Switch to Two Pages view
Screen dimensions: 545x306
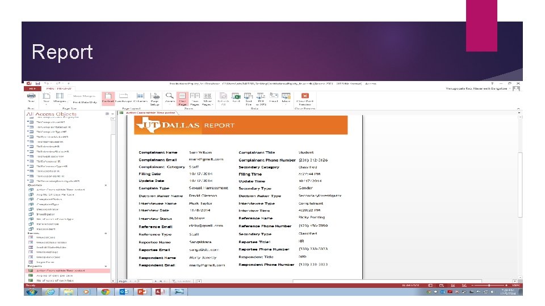click(195, 99)
